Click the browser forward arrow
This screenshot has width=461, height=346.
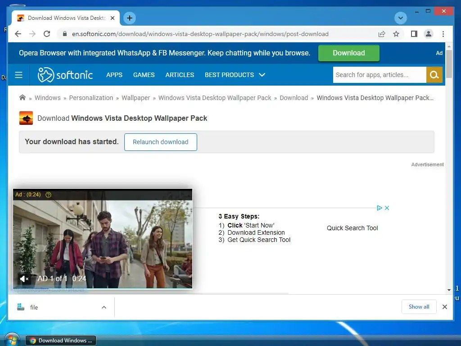pyautogui.click(x=32, y=34)
